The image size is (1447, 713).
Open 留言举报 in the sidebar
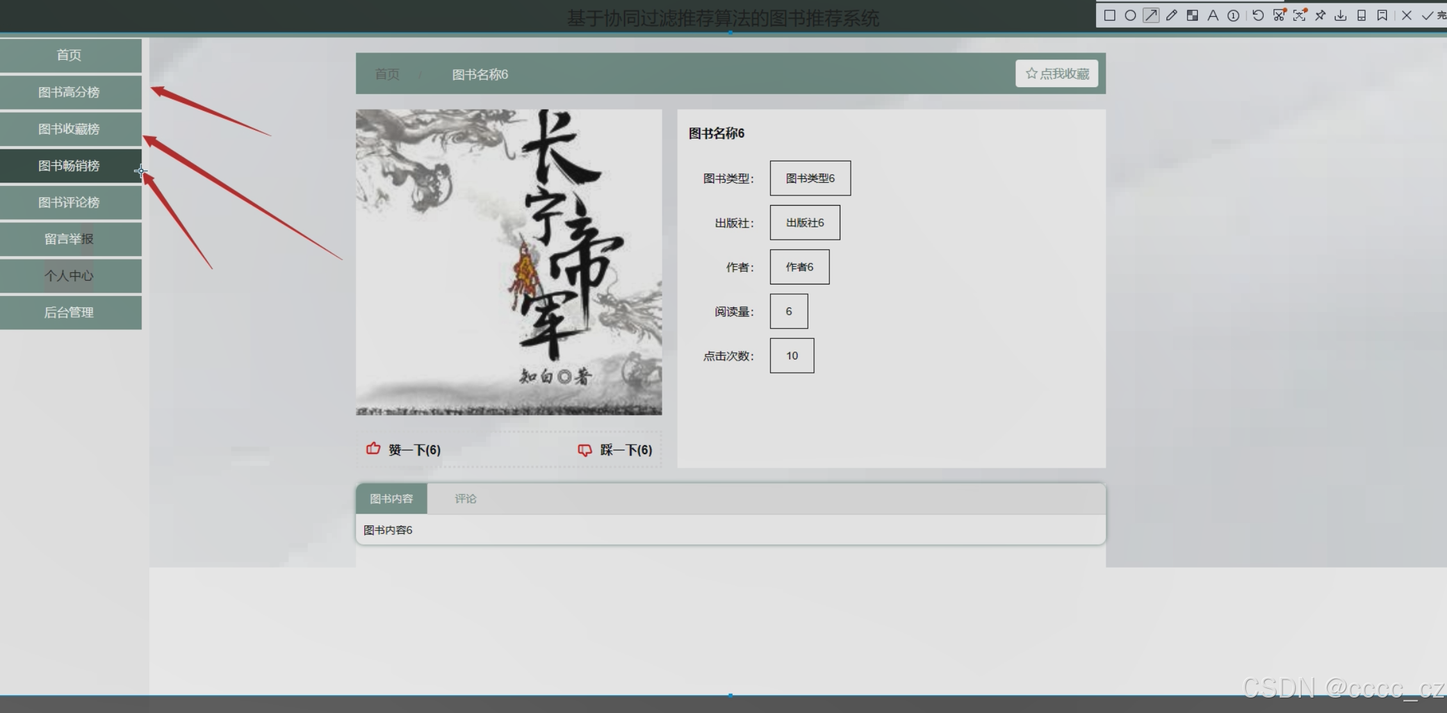(70, 239)
